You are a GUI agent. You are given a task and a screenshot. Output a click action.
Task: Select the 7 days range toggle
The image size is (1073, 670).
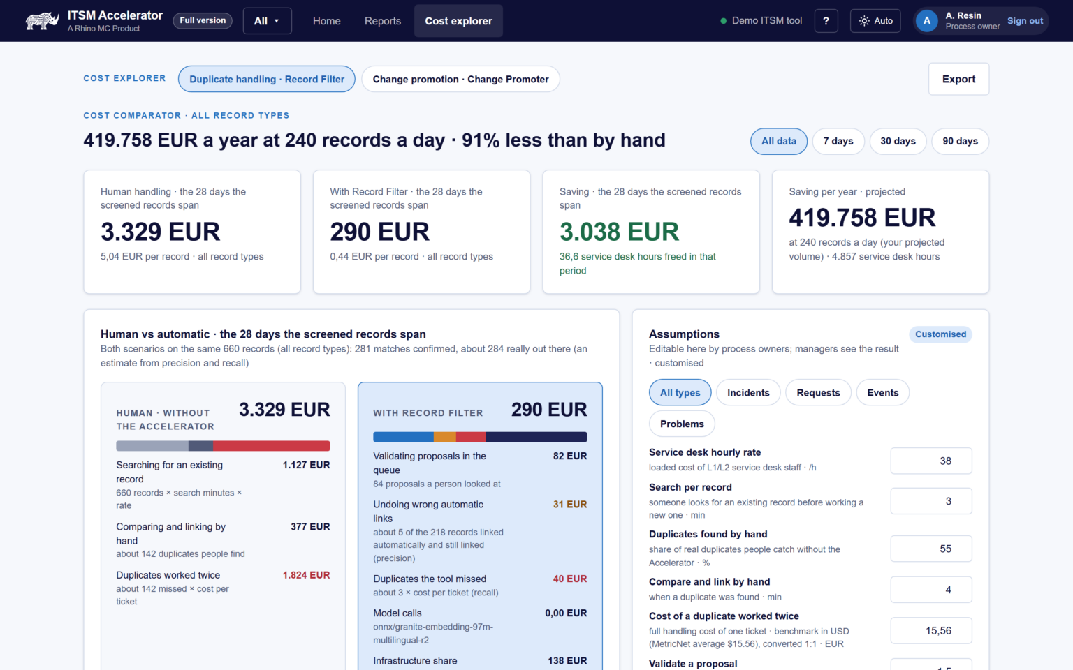coord(838,141)
